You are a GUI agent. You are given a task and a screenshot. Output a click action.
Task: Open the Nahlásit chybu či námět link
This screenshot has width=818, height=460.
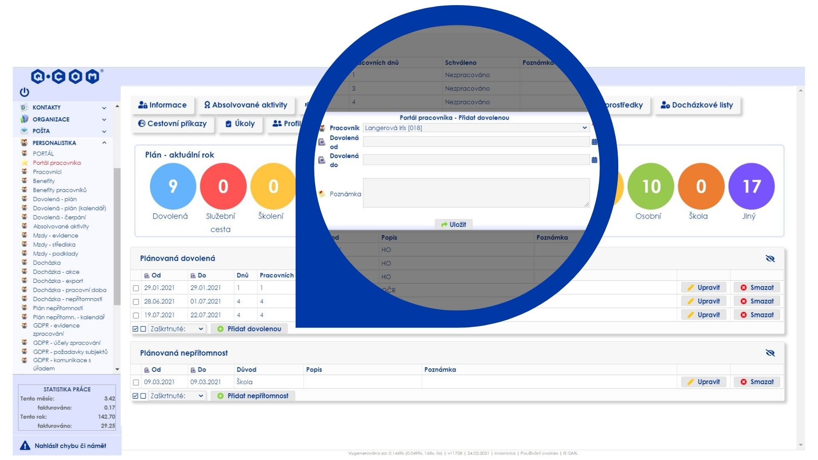[x=70, y=446]
